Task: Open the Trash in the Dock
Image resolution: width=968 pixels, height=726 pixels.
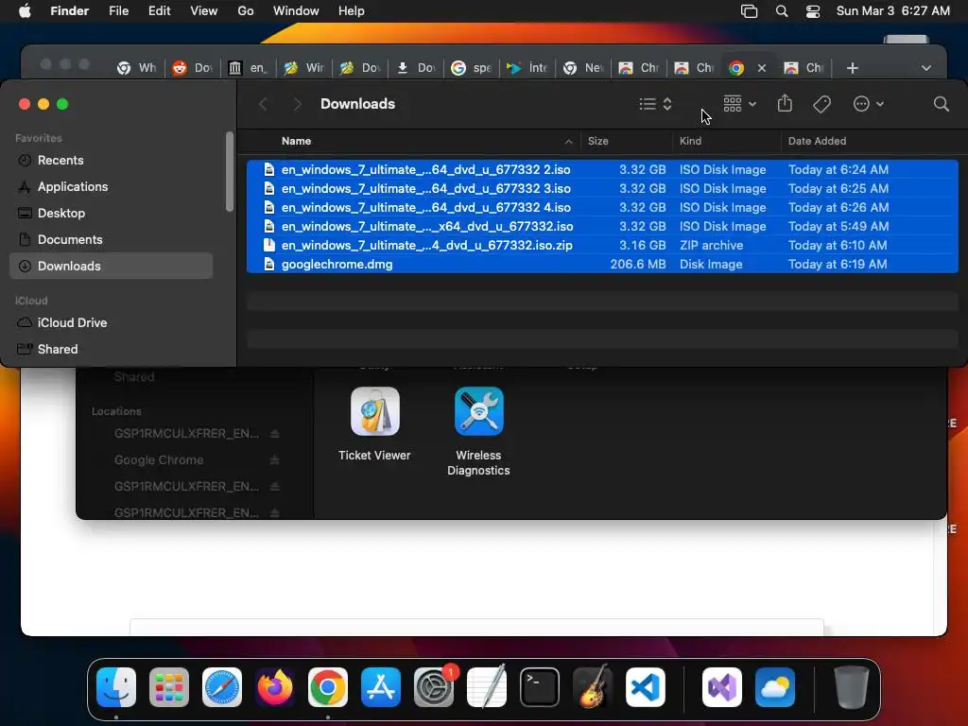Action: pos(852,687)
